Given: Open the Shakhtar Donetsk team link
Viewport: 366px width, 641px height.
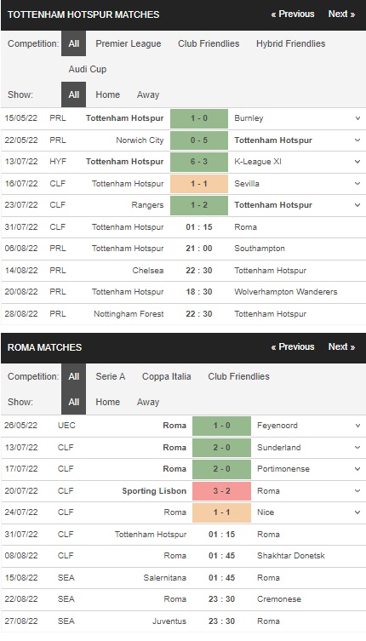Looking at the screenshot, I should coord(291,556).
